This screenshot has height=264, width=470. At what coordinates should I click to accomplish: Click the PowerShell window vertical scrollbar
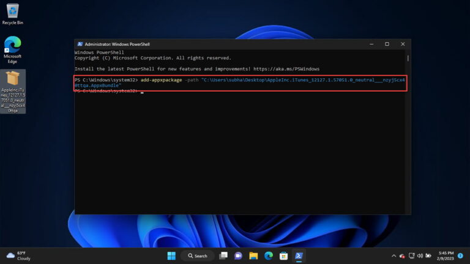408,132
